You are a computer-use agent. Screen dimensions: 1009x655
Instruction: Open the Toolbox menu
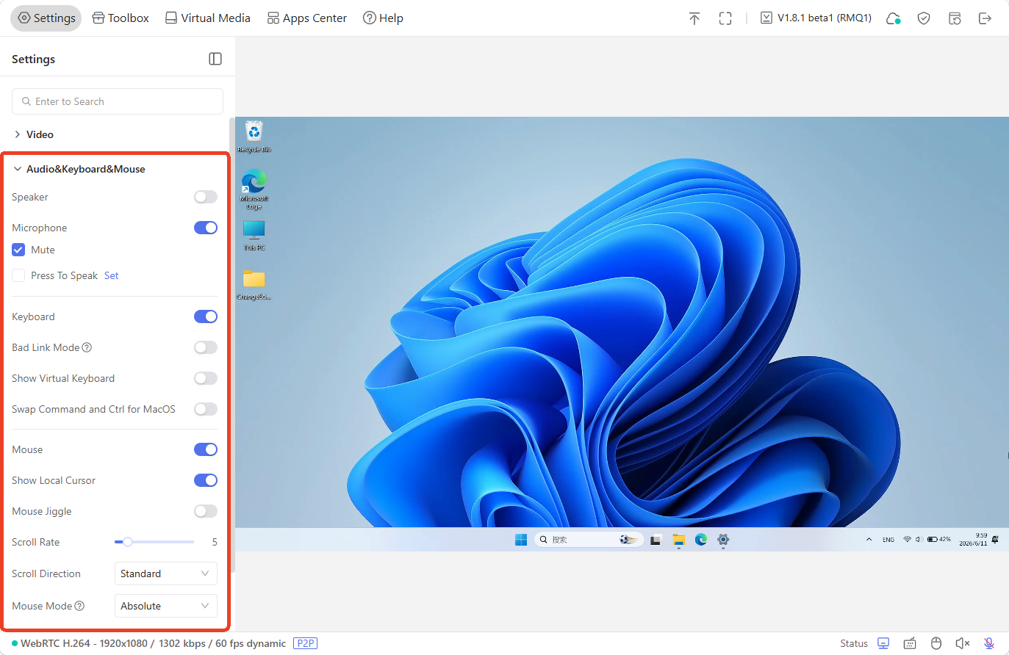pos(121,18)
